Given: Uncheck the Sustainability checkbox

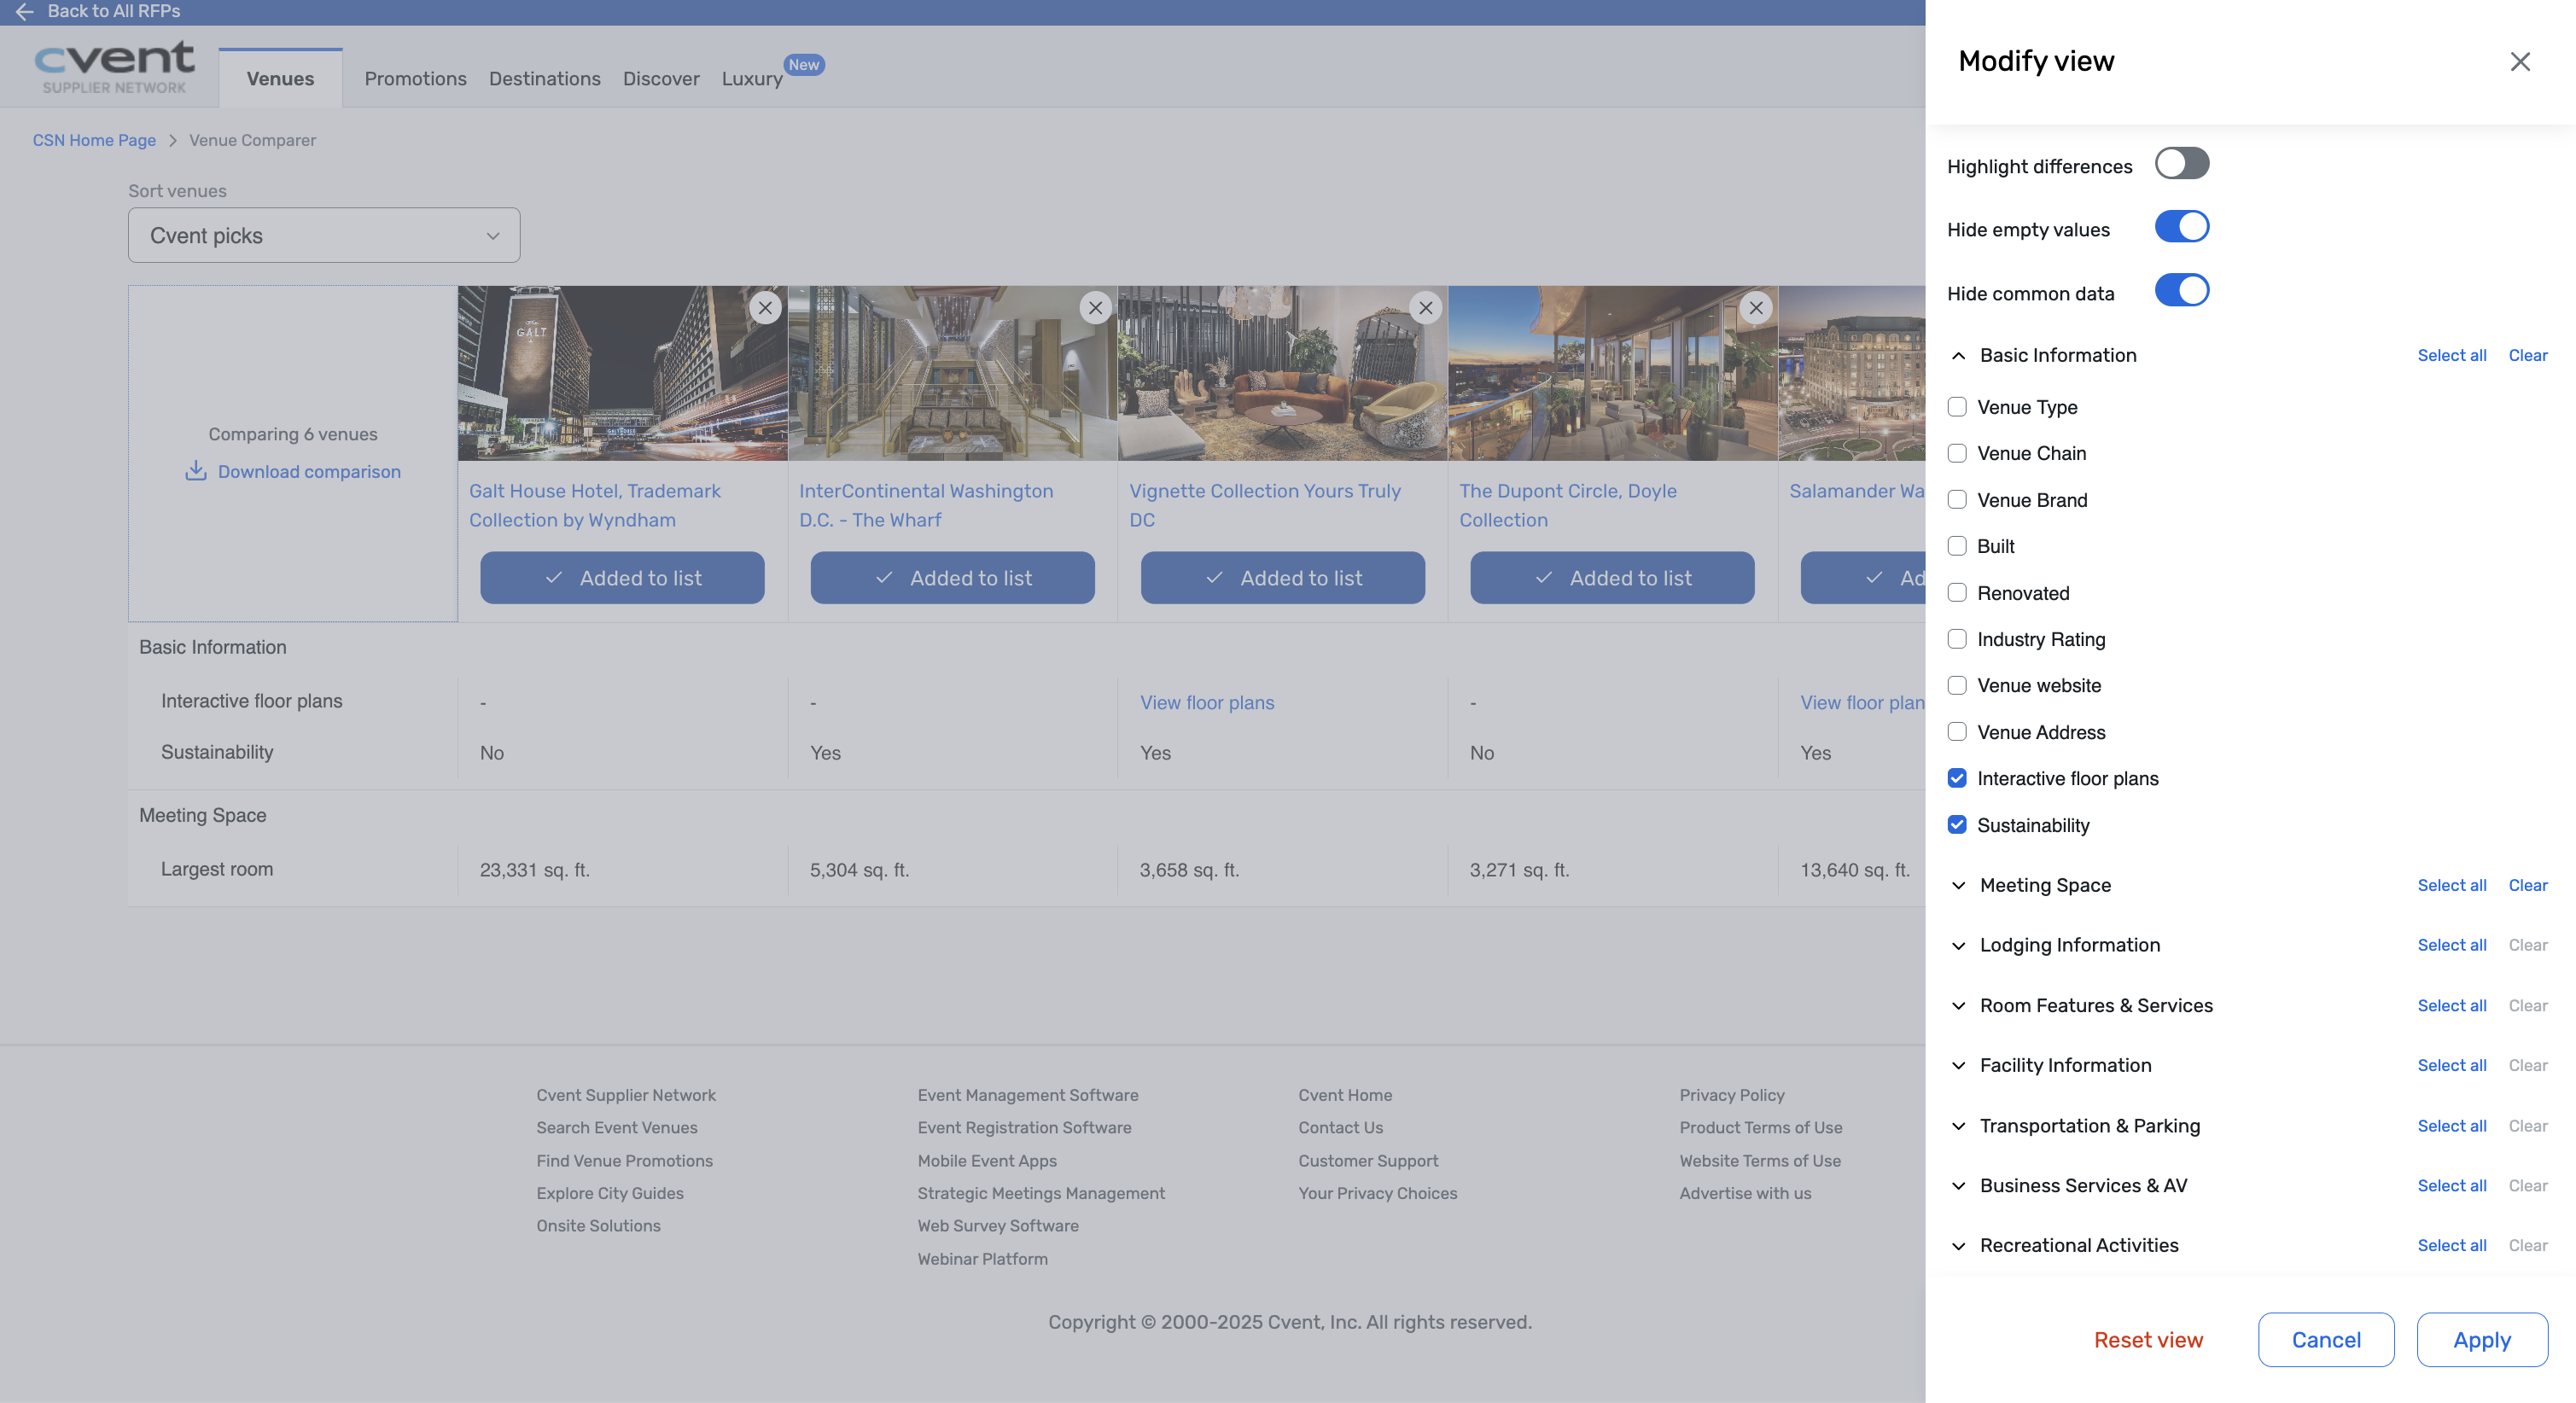Looking at the screenshot, I should coord(1957,825).
